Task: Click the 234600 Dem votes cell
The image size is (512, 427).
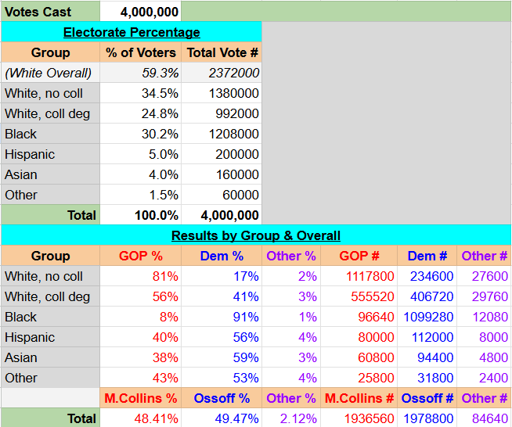Action: pyautogui.click(x=427, y=276)
